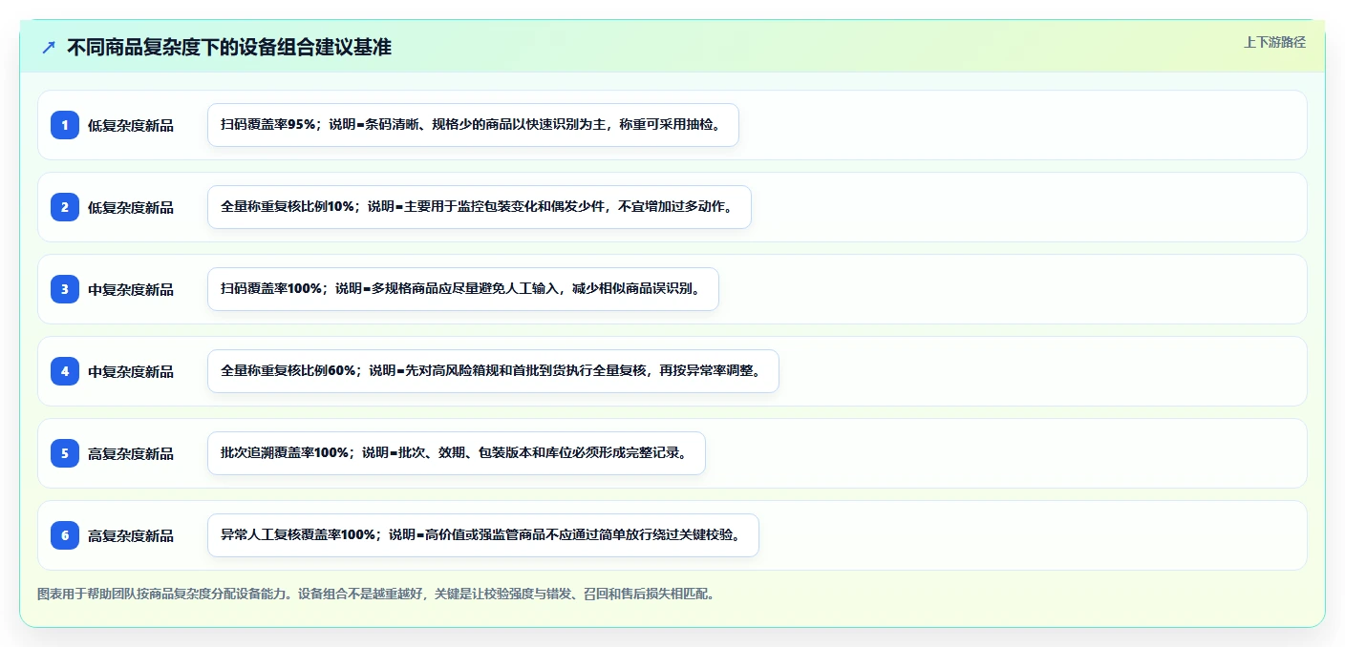Screen dimensions: 1345x647
Task: Open the 上下游路径 link
Action: (x=1274, y=42)
